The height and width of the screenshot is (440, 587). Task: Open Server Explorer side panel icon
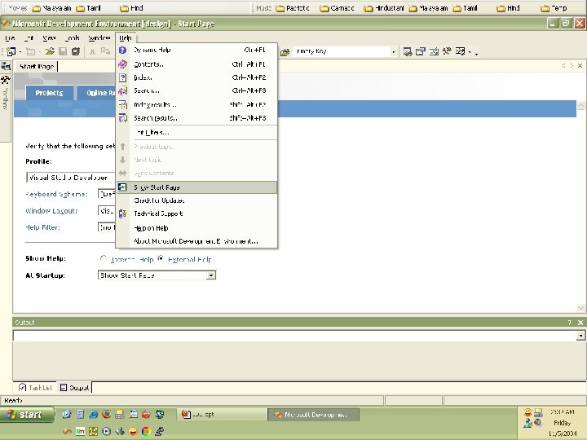click(x=6, y=66)
